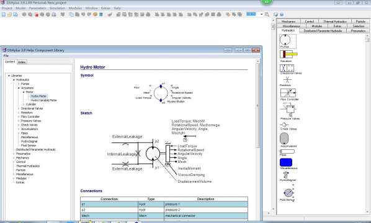Switch to the Index tab in help
This screenshot has width=371, height=223.
[22, 62]
